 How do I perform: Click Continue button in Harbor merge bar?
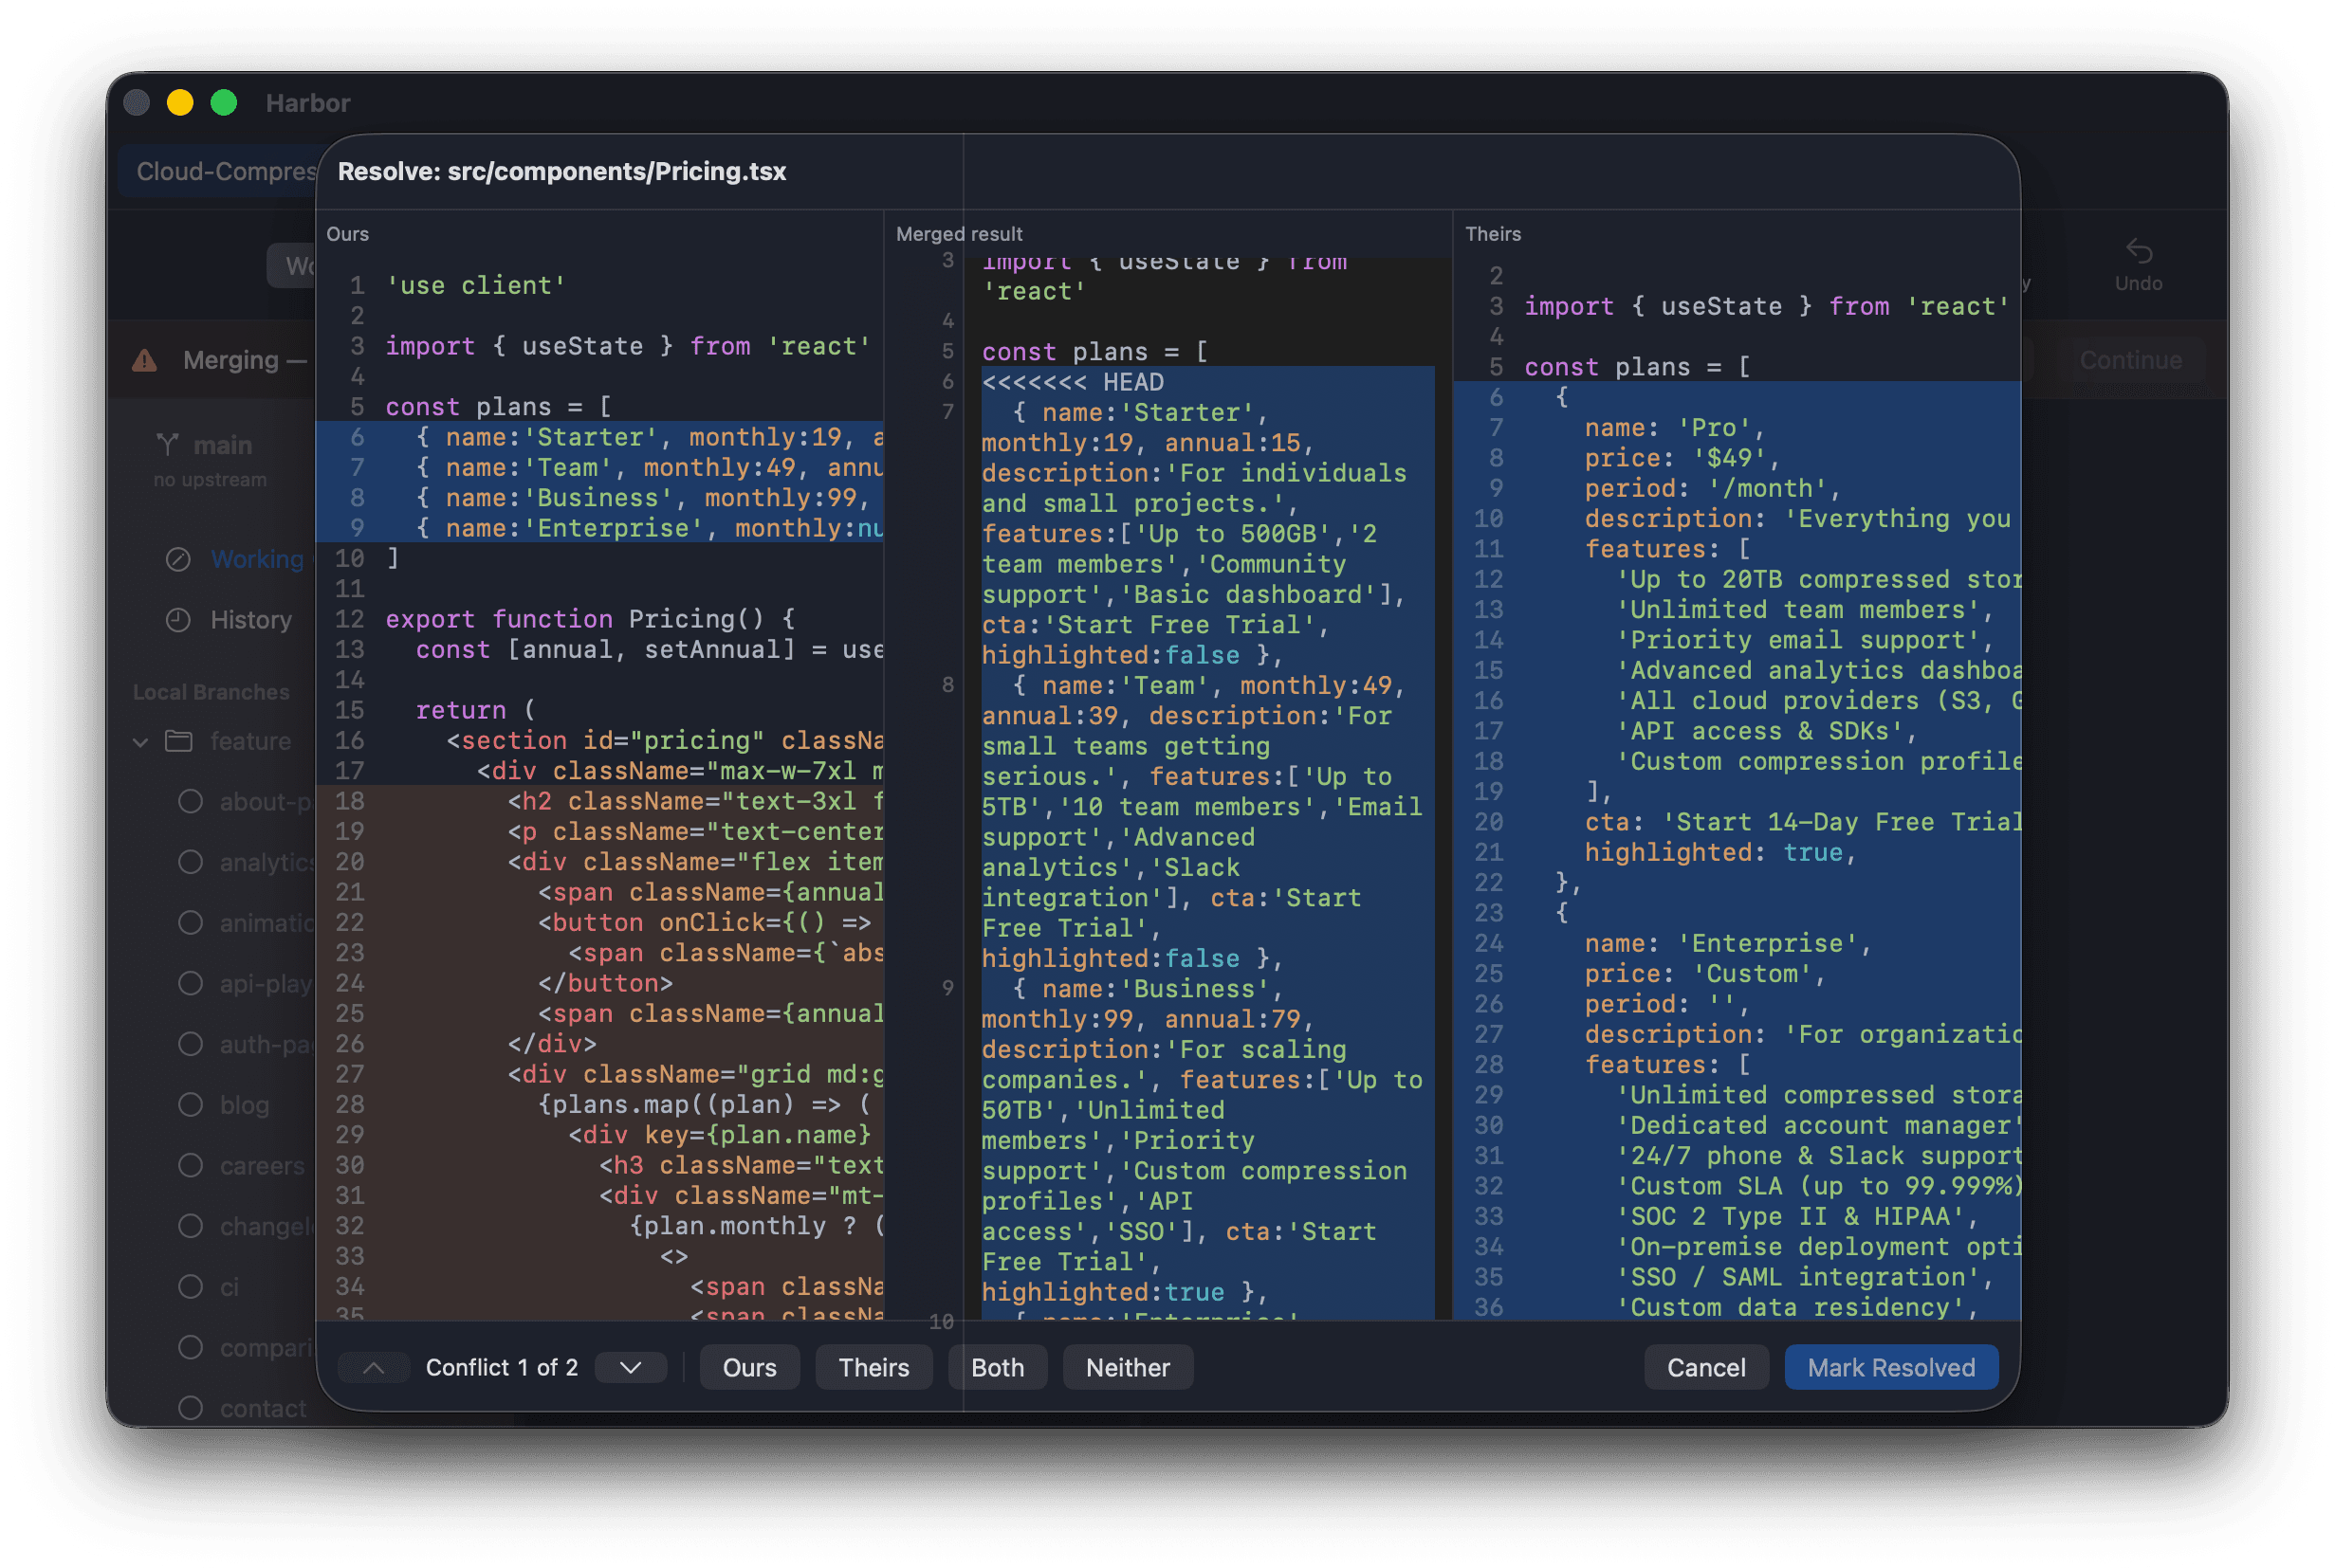coord(2130,360)
